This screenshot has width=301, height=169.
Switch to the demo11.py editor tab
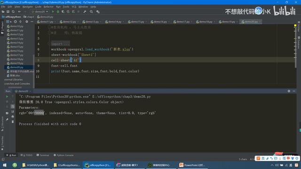click(x=46, y=22)
